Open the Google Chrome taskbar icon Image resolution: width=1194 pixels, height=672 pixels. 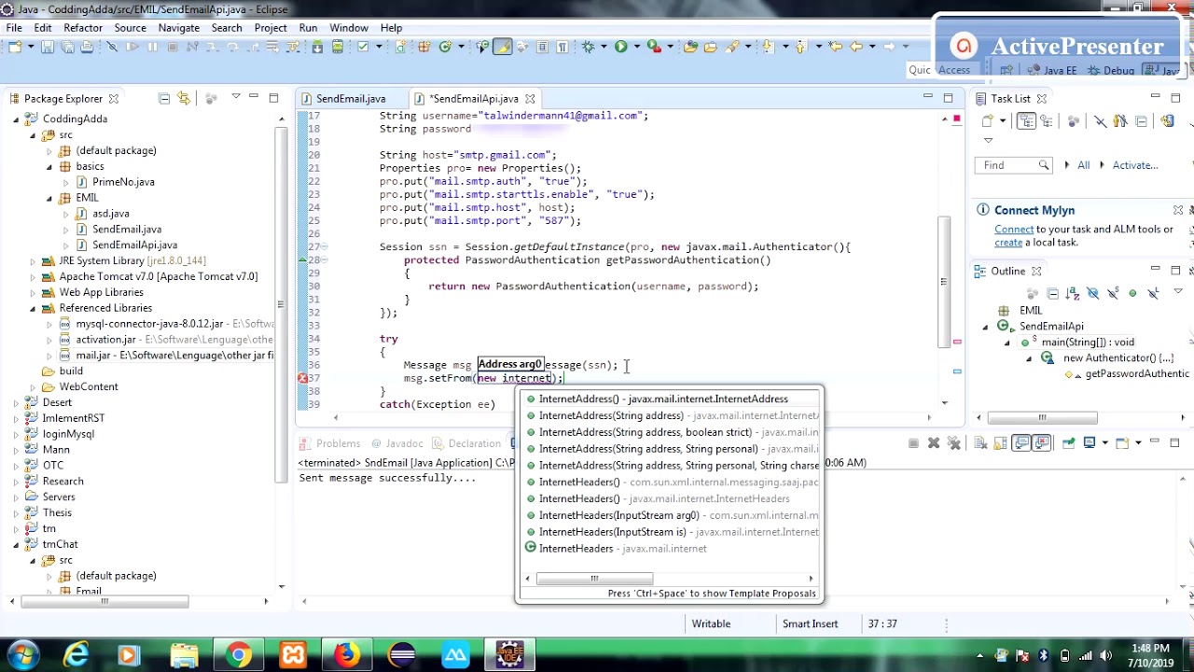(238, 655)
